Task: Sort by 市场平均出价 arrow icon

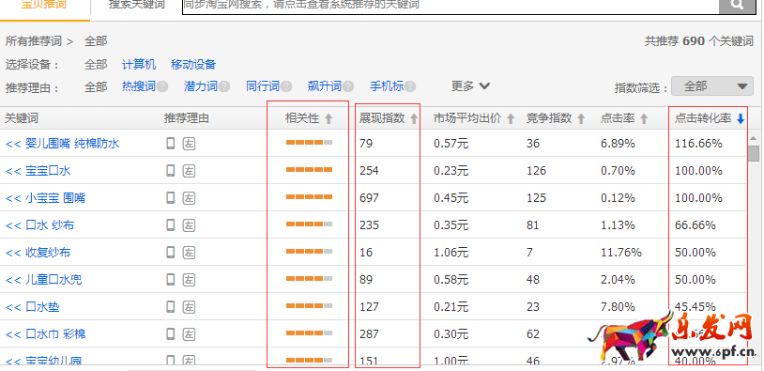Action: (511, 118)
